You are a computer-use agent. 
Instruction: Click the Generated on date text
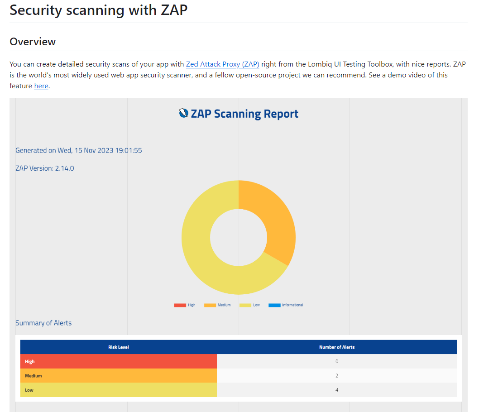78,150
